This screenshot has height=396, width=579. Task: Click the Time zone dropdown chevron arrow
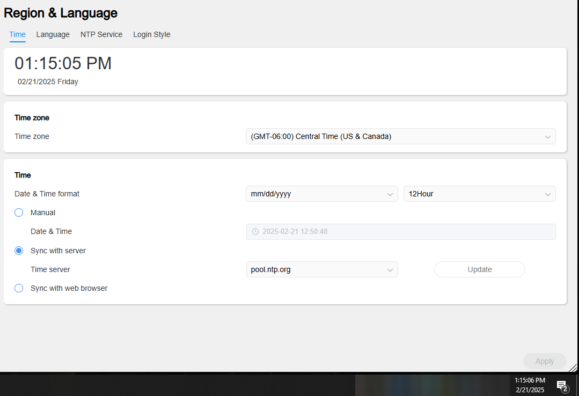click(x=548, y=137)
